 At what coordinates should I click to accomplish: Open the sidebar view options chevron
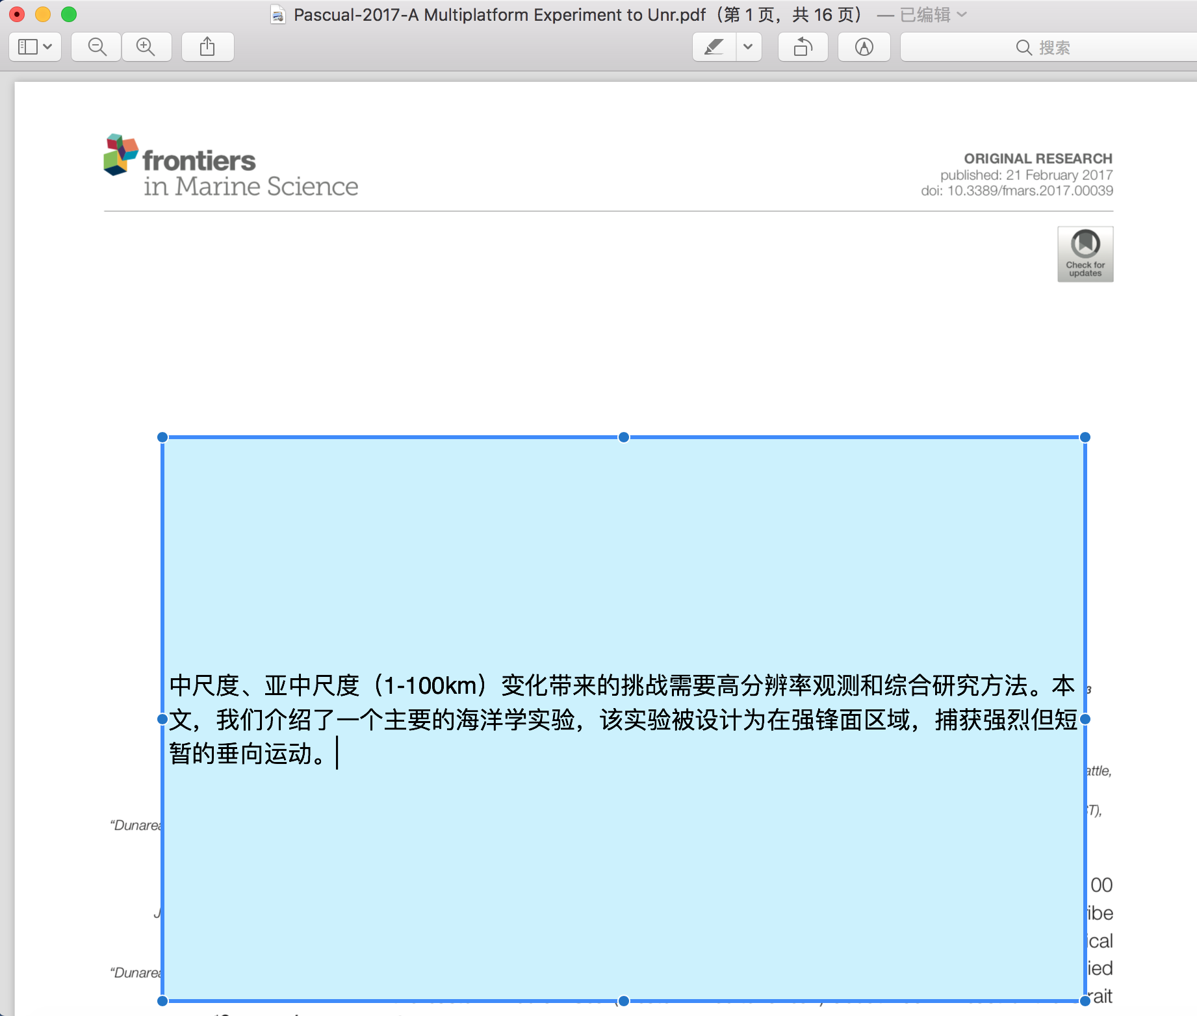[48, 47]
